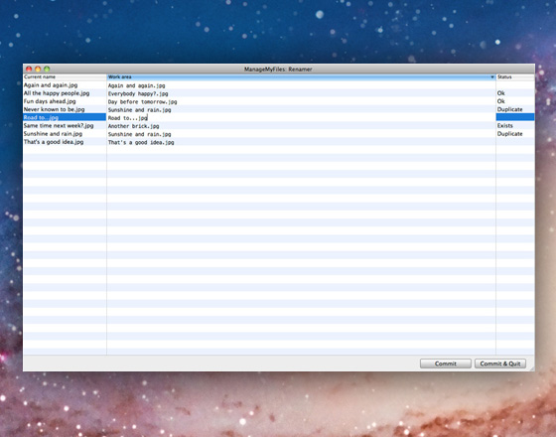
Task: Select "Sunshine and rain.jpg" in Current name column
Action: (53, 134)
